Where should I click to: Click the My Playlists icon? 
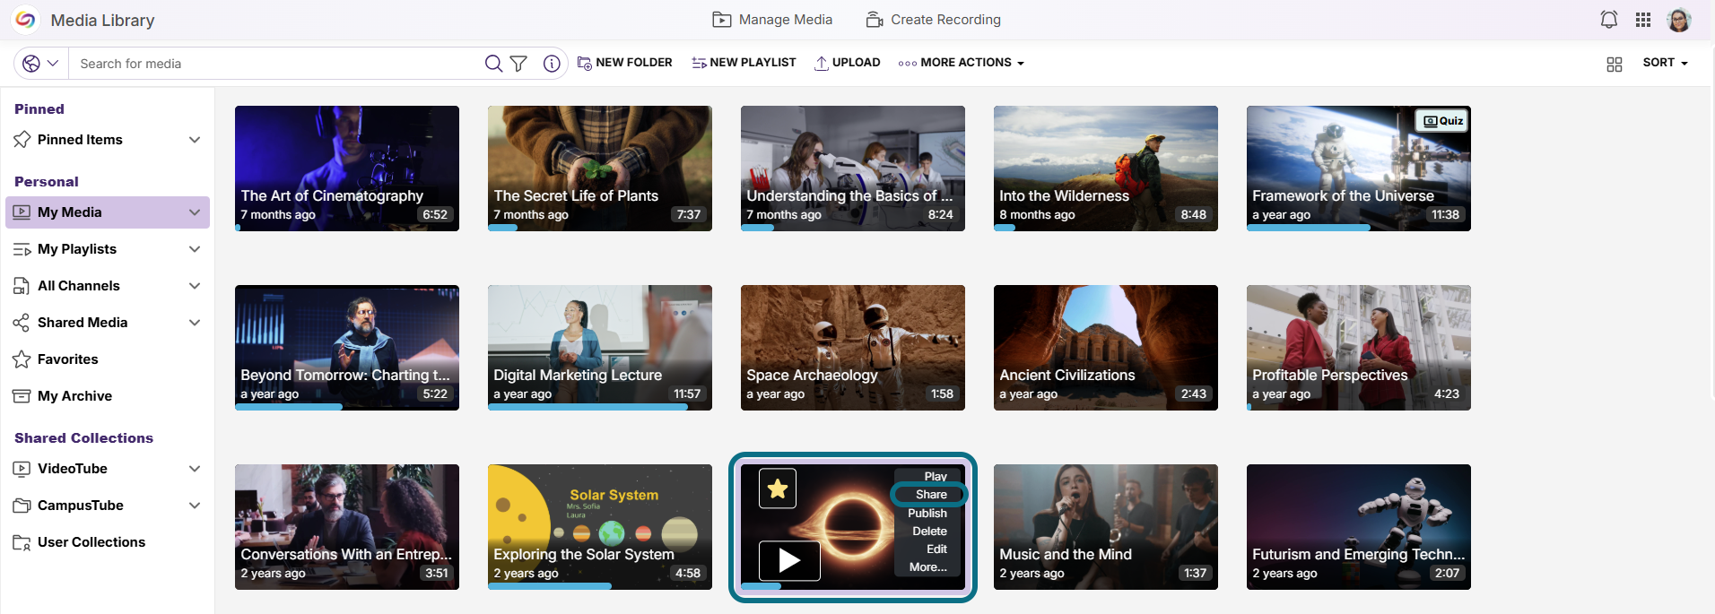tap(22, 249)
